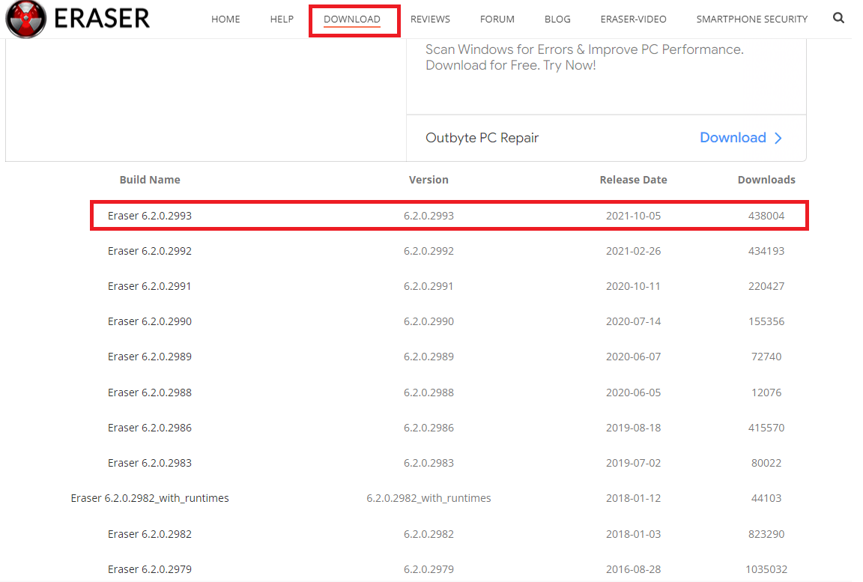The image size is (863, 582).
Task: Click release date 2020-06-05
Action: (x=634, y=392)
